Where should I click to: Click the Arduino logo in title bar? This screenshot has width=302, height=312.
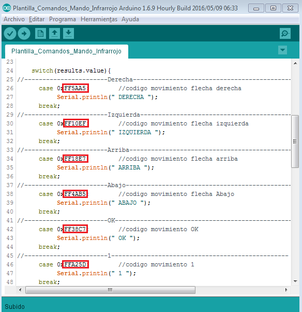[7, 8]
